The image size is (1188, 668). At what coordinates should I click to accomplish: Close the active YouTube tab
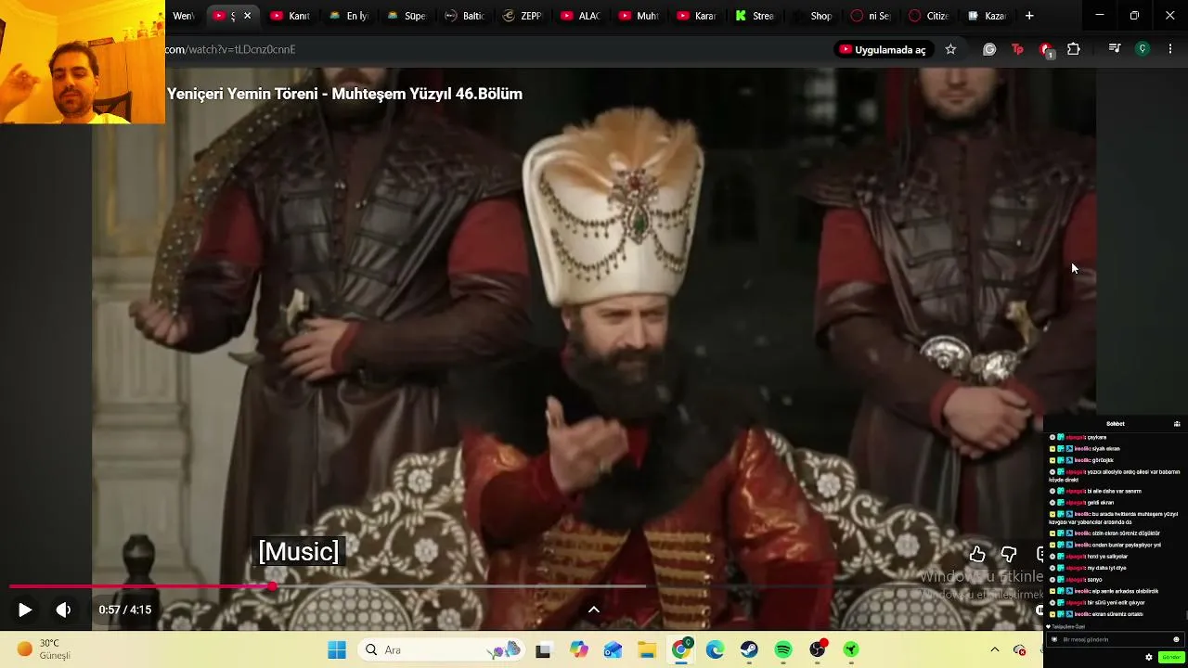pyautogui.click(x=247, y=16)
